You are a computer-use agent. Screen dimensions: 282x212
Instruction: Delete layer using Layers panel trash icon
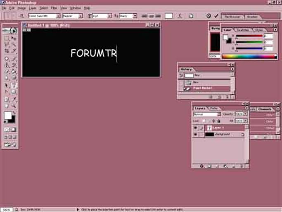242,166
